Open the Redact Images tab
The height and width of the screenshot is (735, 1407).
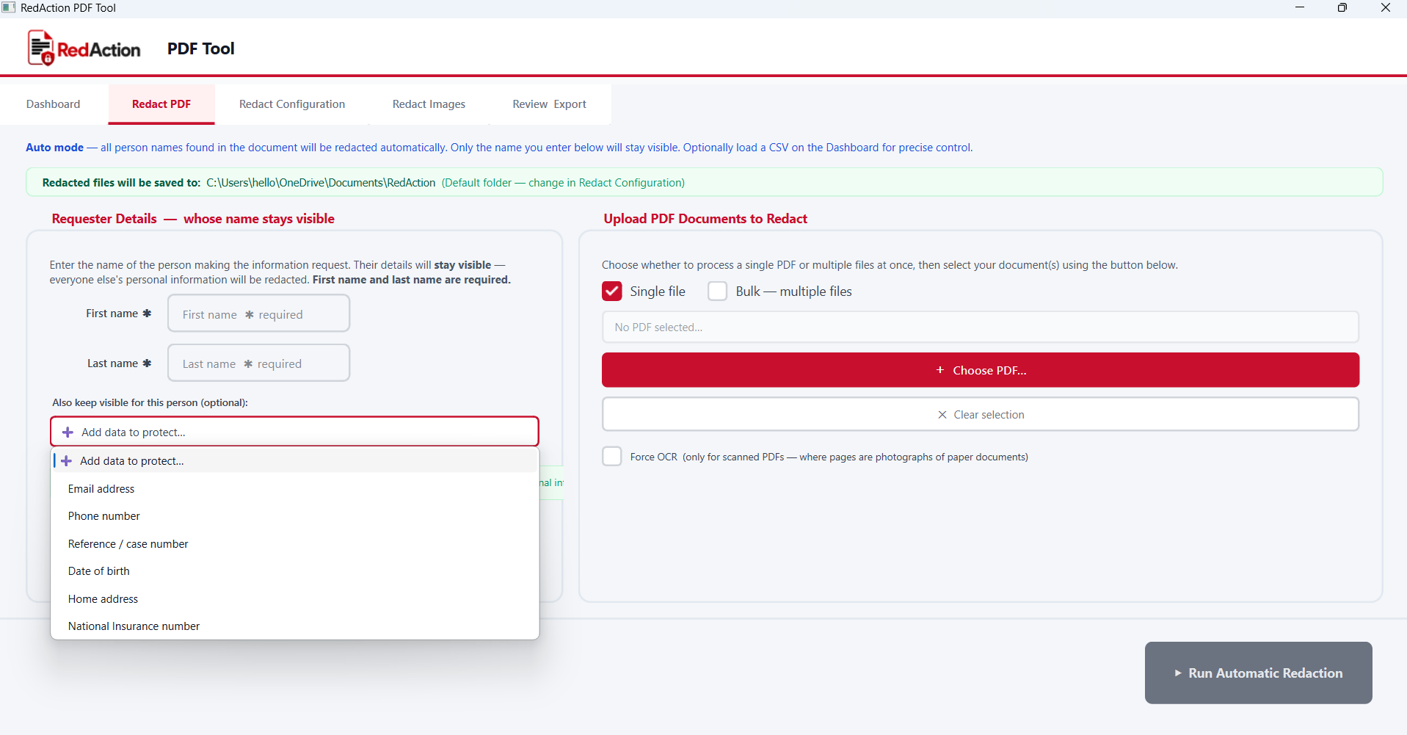[x=429, y=104]
